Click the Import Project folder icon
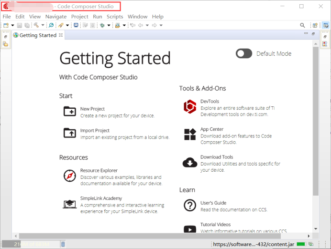The image size is (331, 249). (x=70, y=133)
